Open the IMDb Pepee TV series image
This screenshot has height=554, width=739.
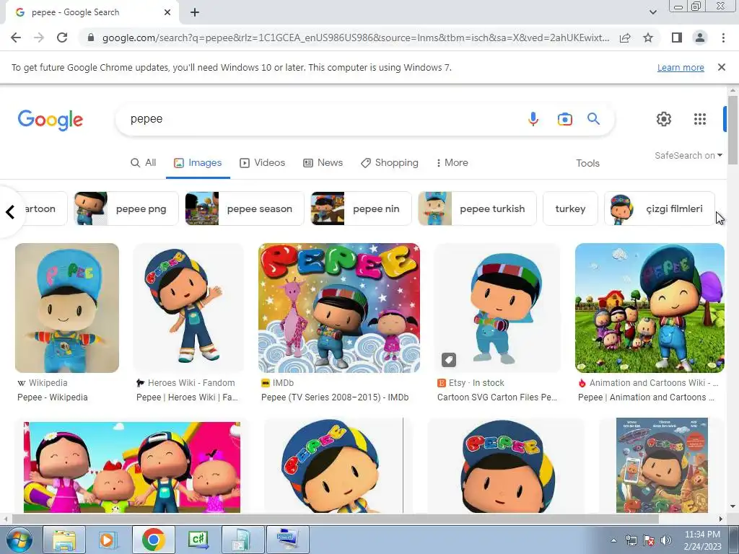(339, 308)
